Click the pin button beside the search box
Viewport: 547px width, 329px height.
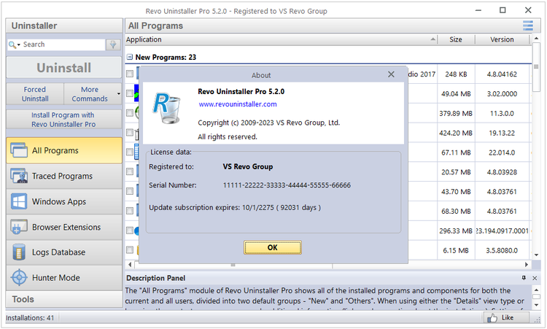(x=113, y=44)
